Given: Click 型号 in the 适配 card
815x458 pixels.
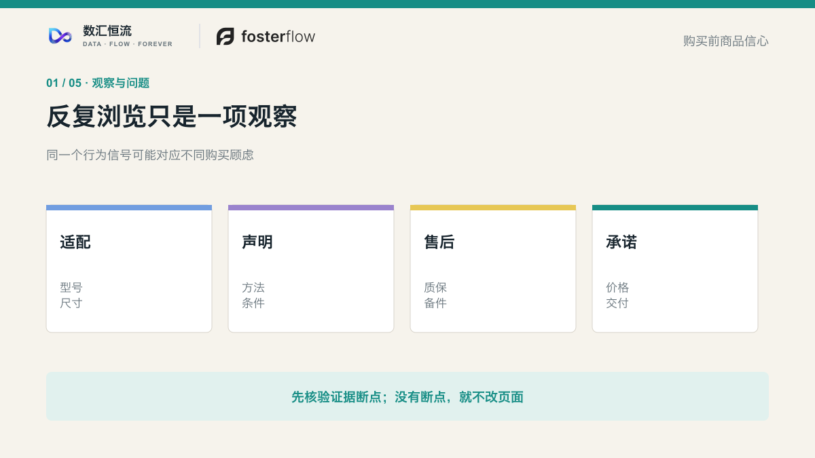Looking at the screenshot, I should (x=71, y=288).
